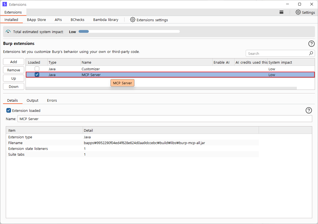Image resolution: width=318 pixels, height=224 pixels.
Task: Click the Extensions settings gear icon
Action: click(x=133, y=20)
